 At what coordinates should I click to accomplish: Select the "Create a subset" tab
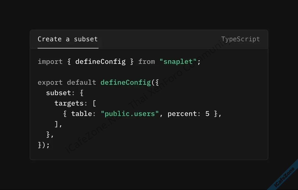pyautogui.click(x=68, y=39)
